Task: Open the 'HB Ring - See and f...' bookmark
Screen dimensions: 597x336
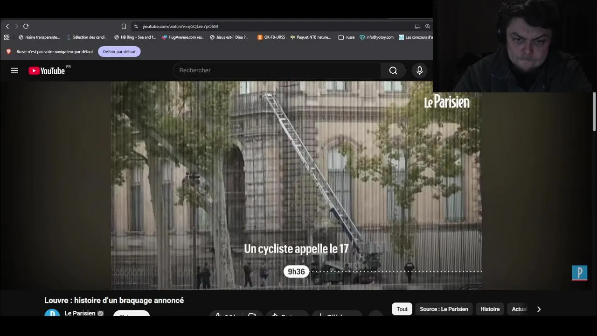Action: (135, 37)
